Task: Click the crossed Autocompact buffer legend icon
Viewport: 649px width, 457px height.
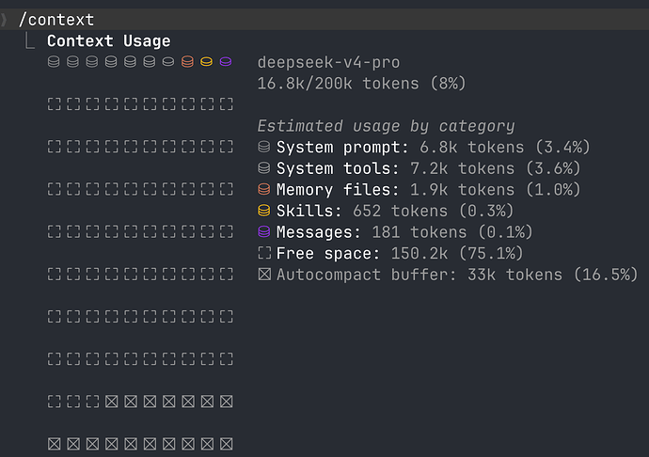Action: [264, 274]
